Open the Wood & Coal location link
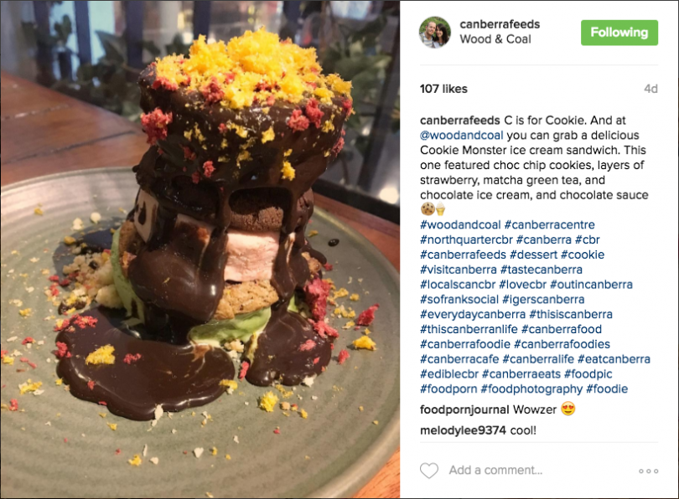 click(x=495, y=39)
